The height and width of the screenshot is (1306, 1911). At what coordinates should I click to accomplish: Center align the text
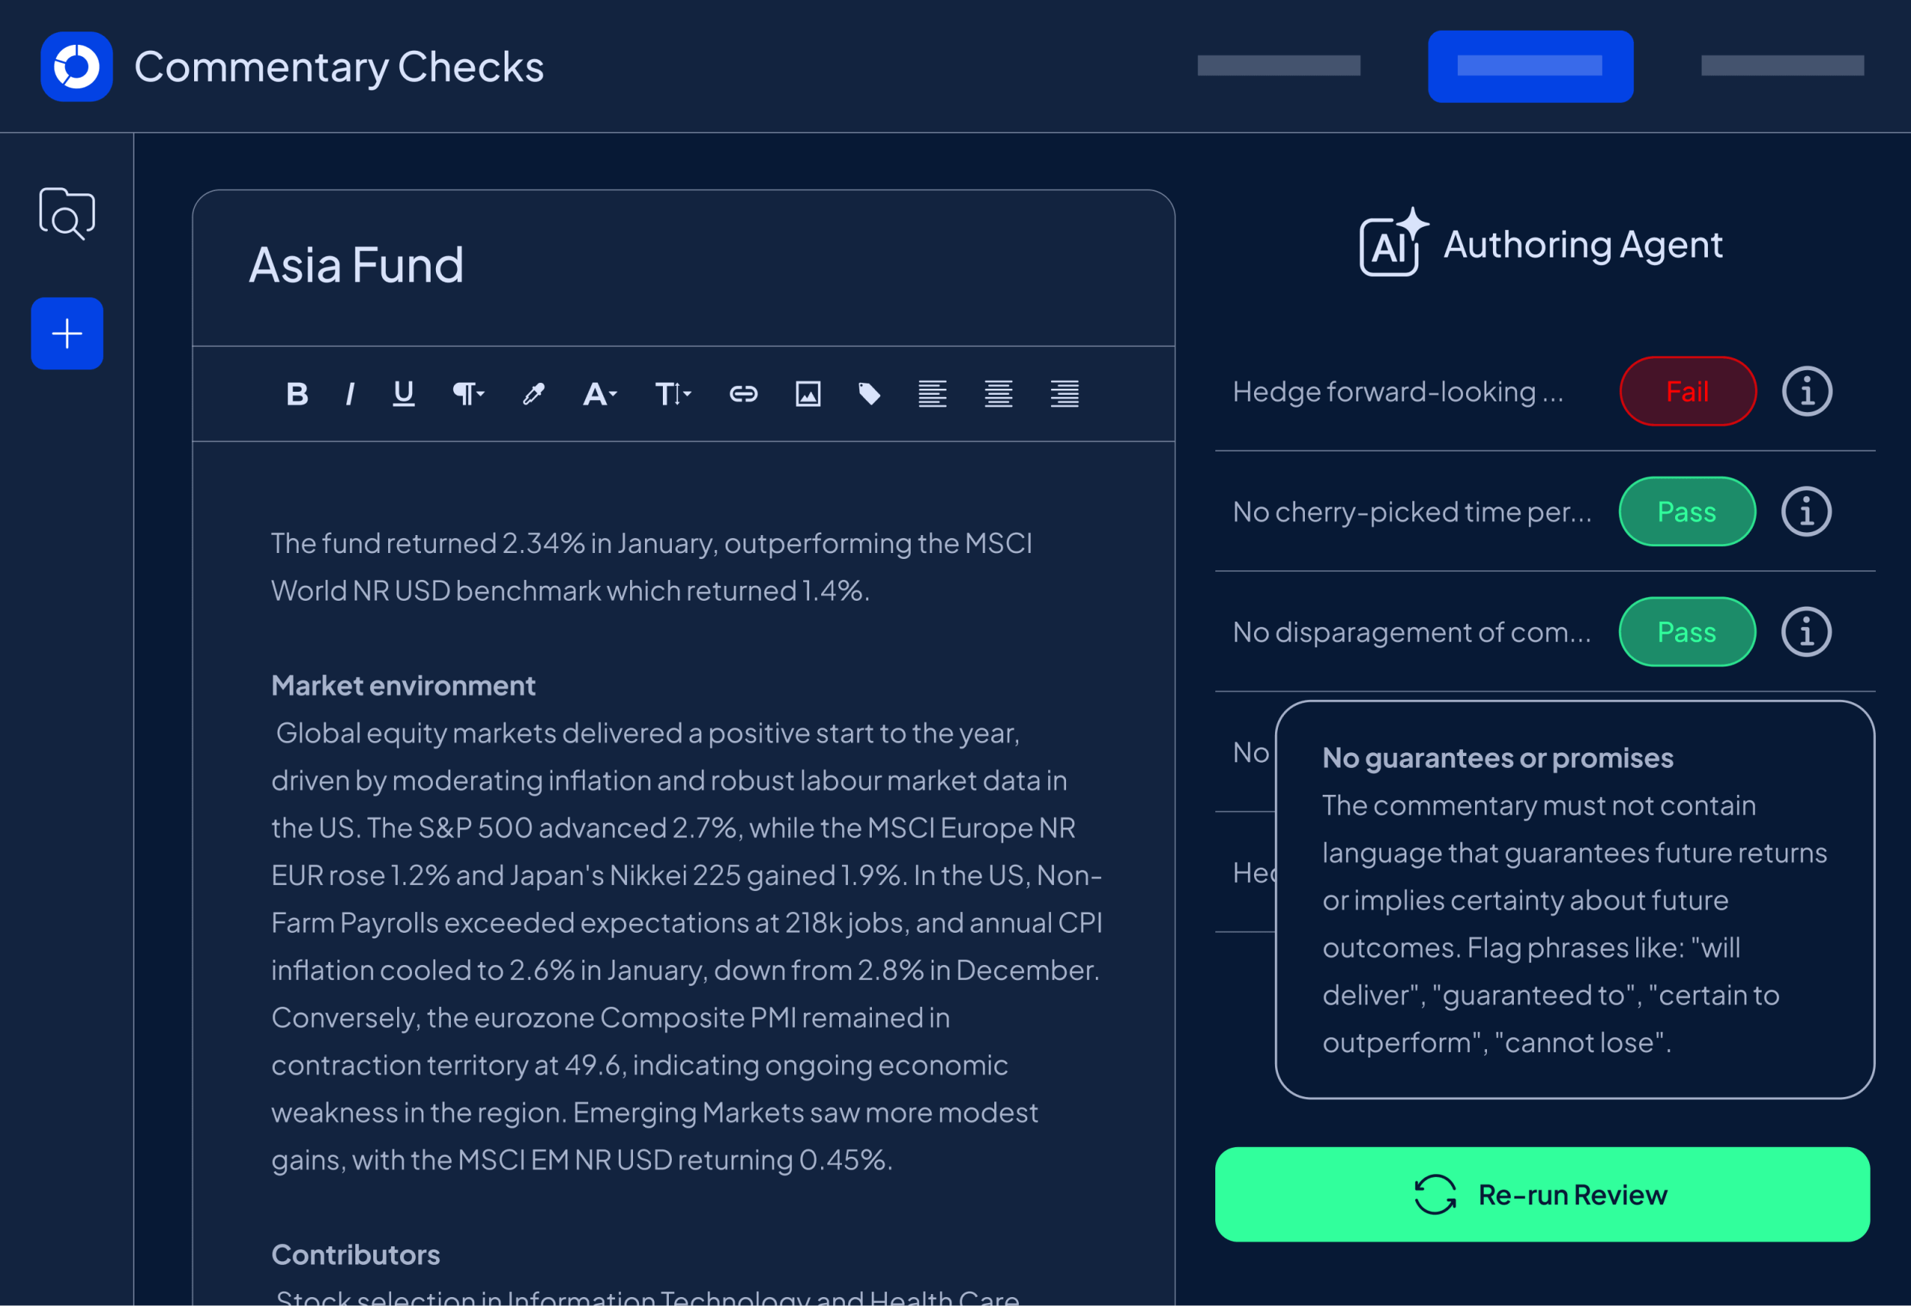[998, 395]
